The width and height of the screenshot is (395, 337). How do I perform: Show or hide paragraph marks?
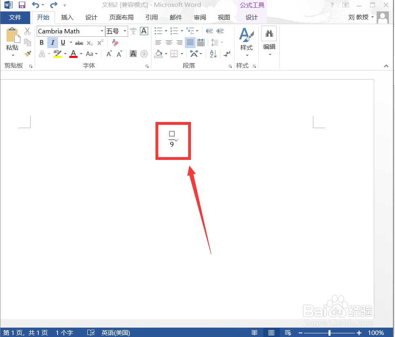click(x=227, y=53)
